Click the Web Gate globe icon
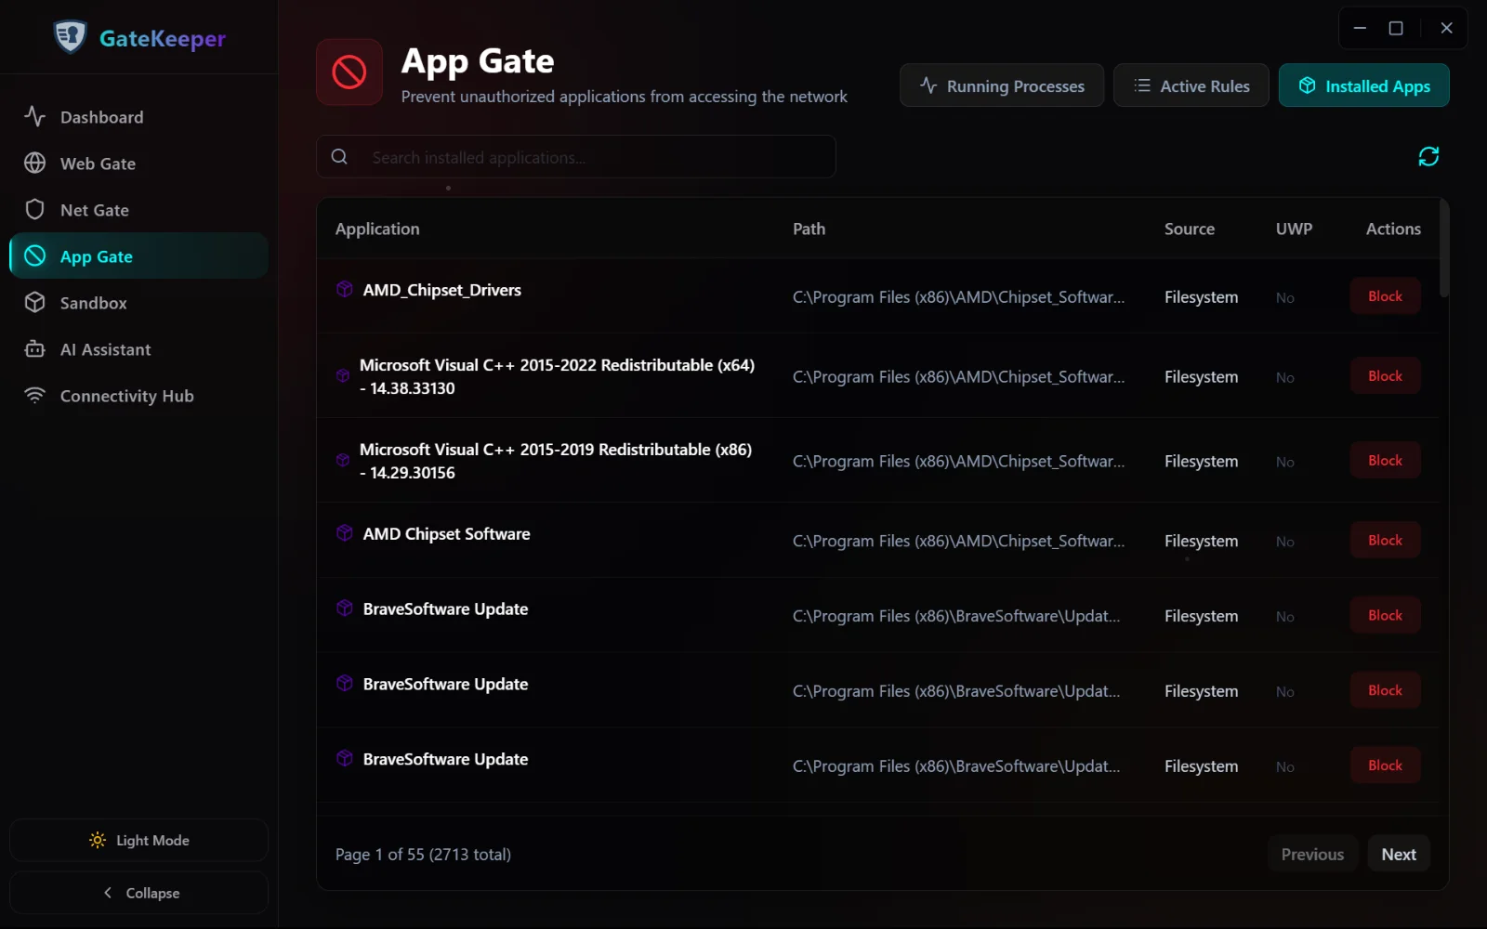The image size is (1487, 929). (35, 163)
